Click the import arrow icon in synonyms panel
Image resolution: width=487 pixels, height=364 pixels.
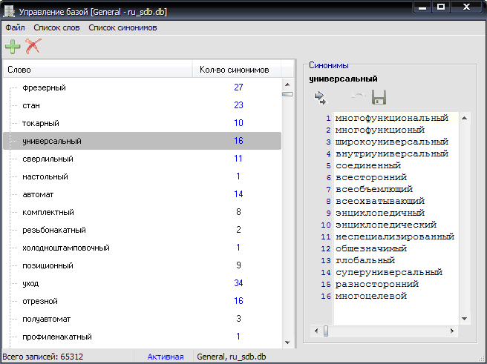pos(321,97)
